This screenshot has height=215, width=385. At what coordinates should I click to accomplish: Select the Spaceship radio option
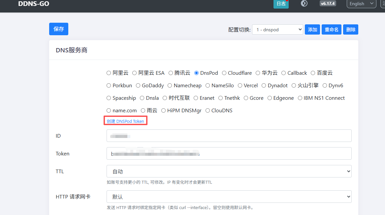(x=109, y=98)
